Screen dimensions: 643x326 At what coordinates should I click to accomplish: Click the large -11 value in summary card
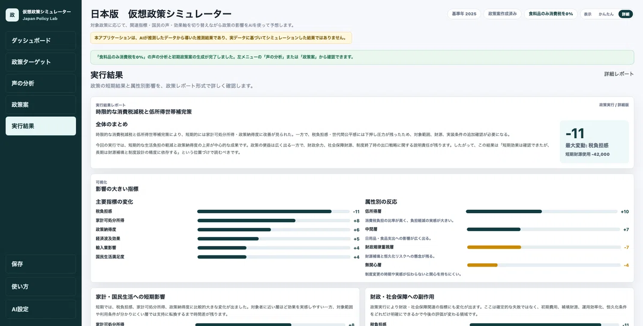click(575, 133)
